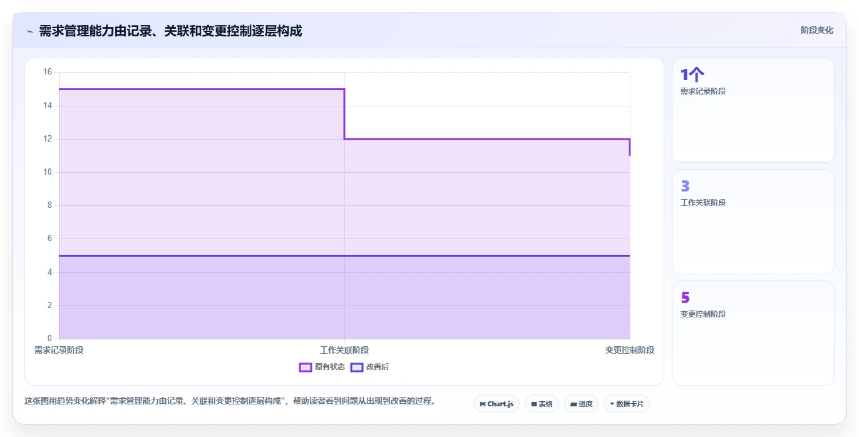This screenshot has width=859, height=437.
Task: Click the value 5 in third card
Action: 685,298
